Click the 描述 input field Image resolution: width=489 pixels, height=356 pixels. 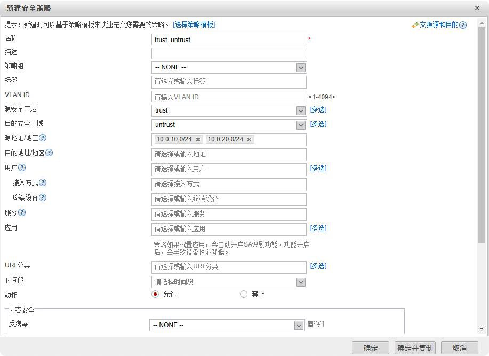[229, 53]
